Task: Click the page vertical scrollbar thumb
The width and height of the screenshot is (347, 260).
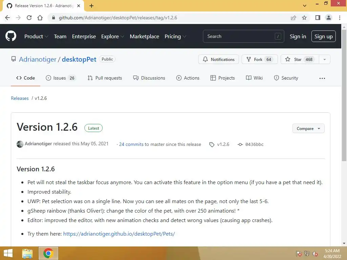Action: tap(344, 95)
